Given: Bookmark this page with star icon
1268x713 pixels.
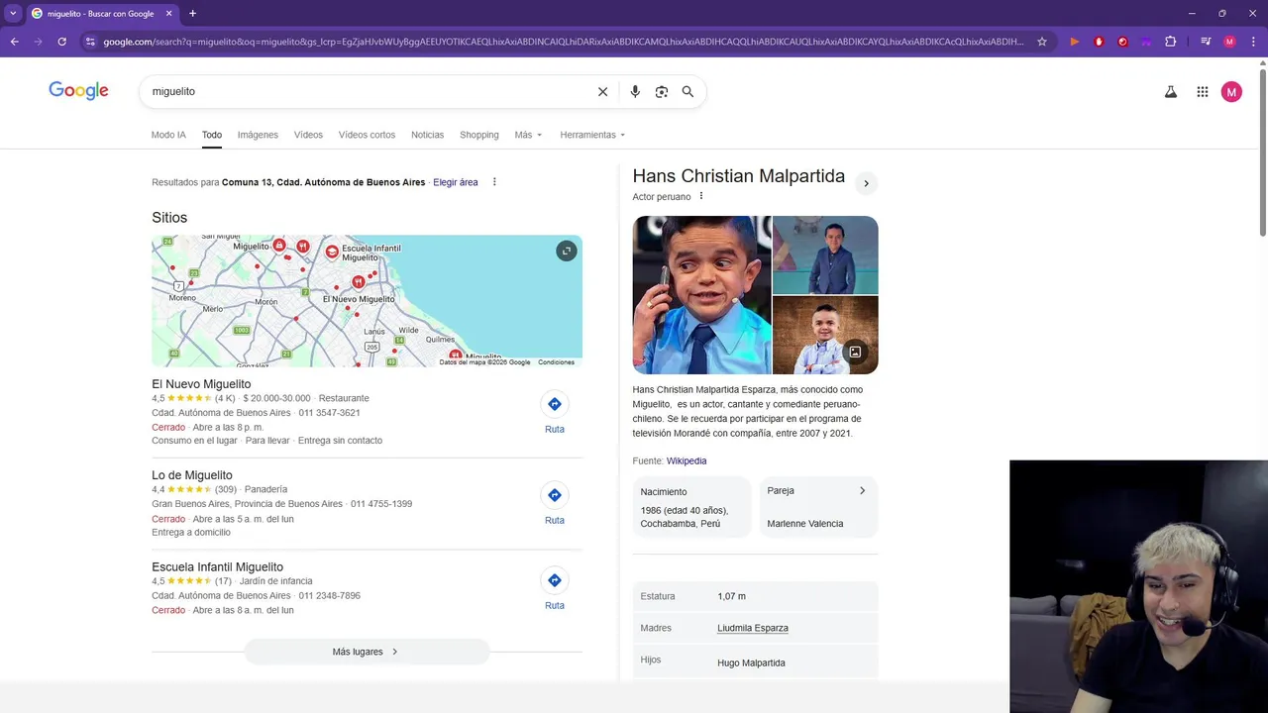Looking at the screenshot, I should 1042,42.
